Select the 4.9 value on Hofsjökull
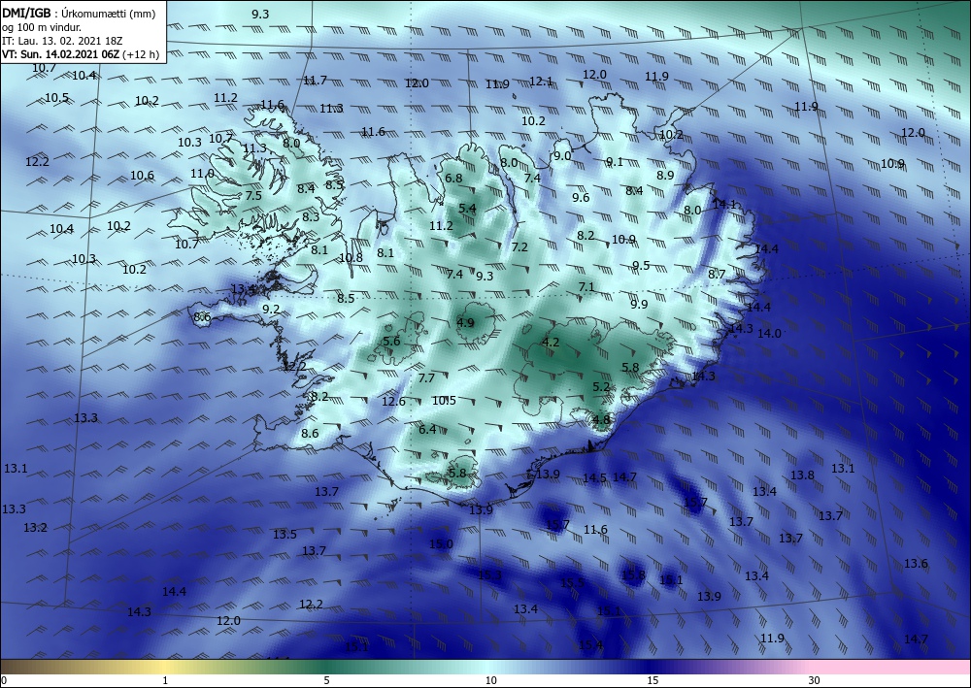Screen dimensions: 971x688 (465, 322)
